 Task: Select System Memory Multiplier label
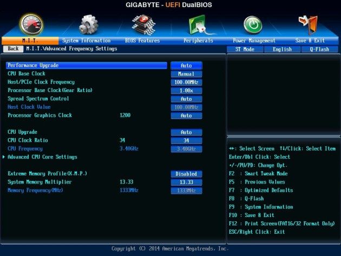(40, 182)
